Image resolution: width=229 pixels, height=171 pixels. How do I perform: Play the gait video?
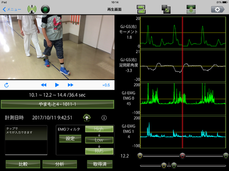point(57,85)
